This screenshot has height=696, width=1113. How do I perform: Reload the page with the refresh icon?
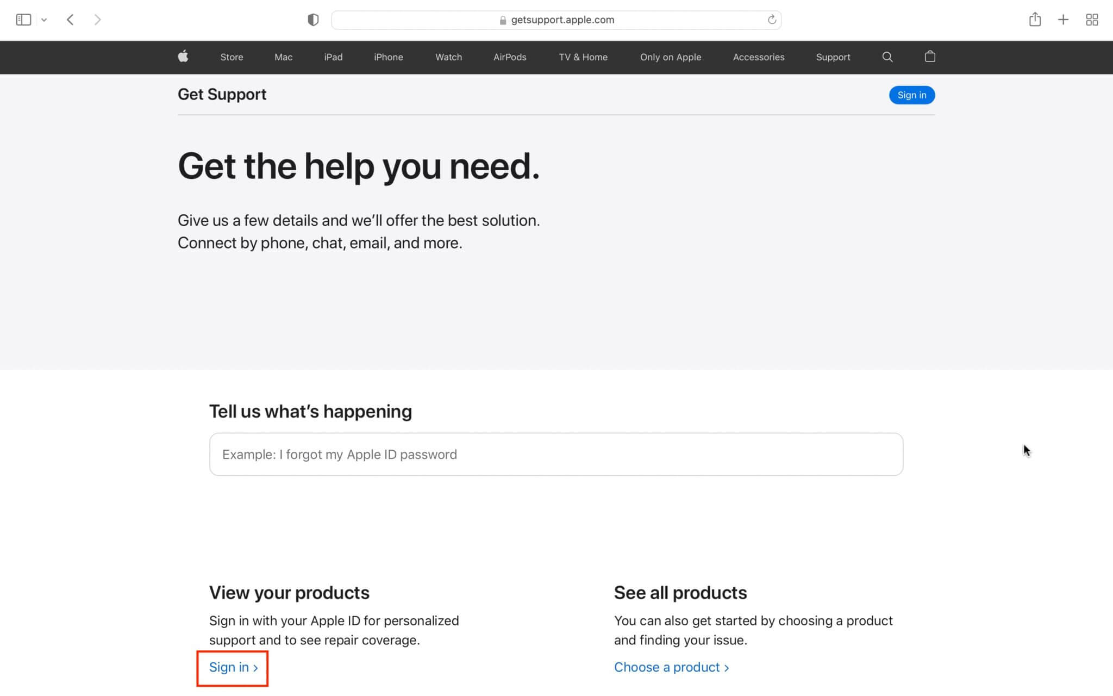pos(772,20)
